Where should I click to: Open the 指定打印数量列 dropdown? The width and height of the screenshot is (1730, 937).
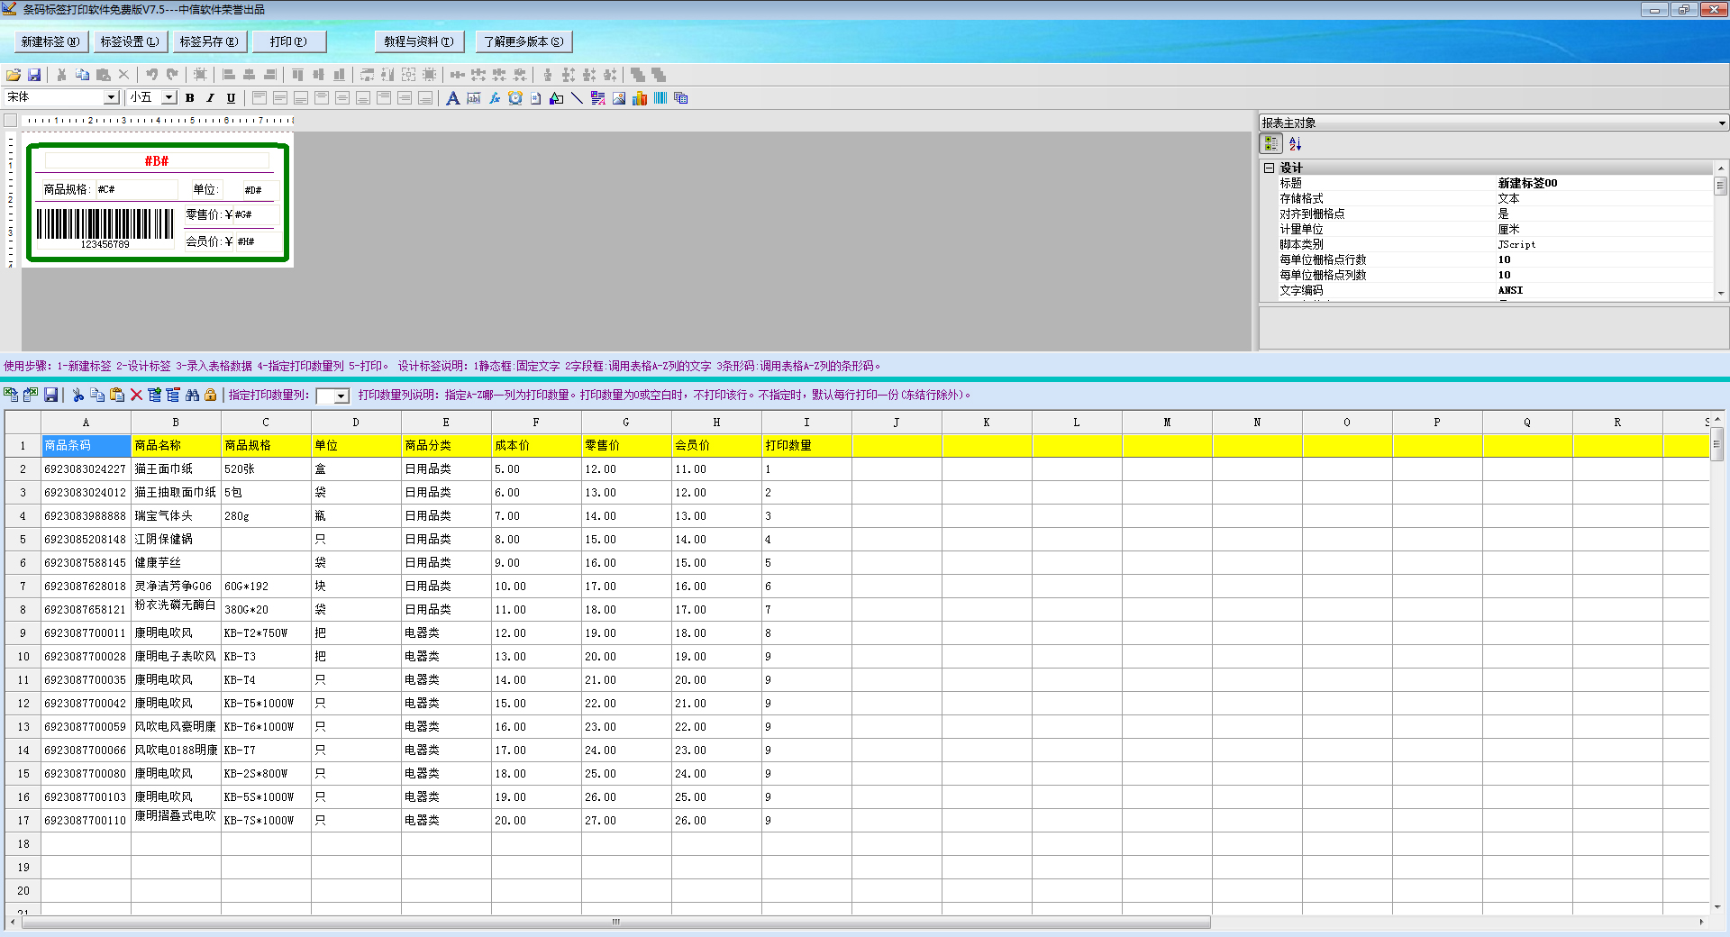(341, 396)
